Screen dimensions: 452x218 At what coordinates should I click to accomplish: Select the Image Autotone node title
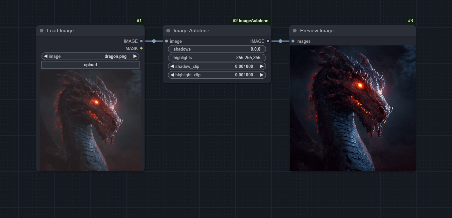[191, 31]
